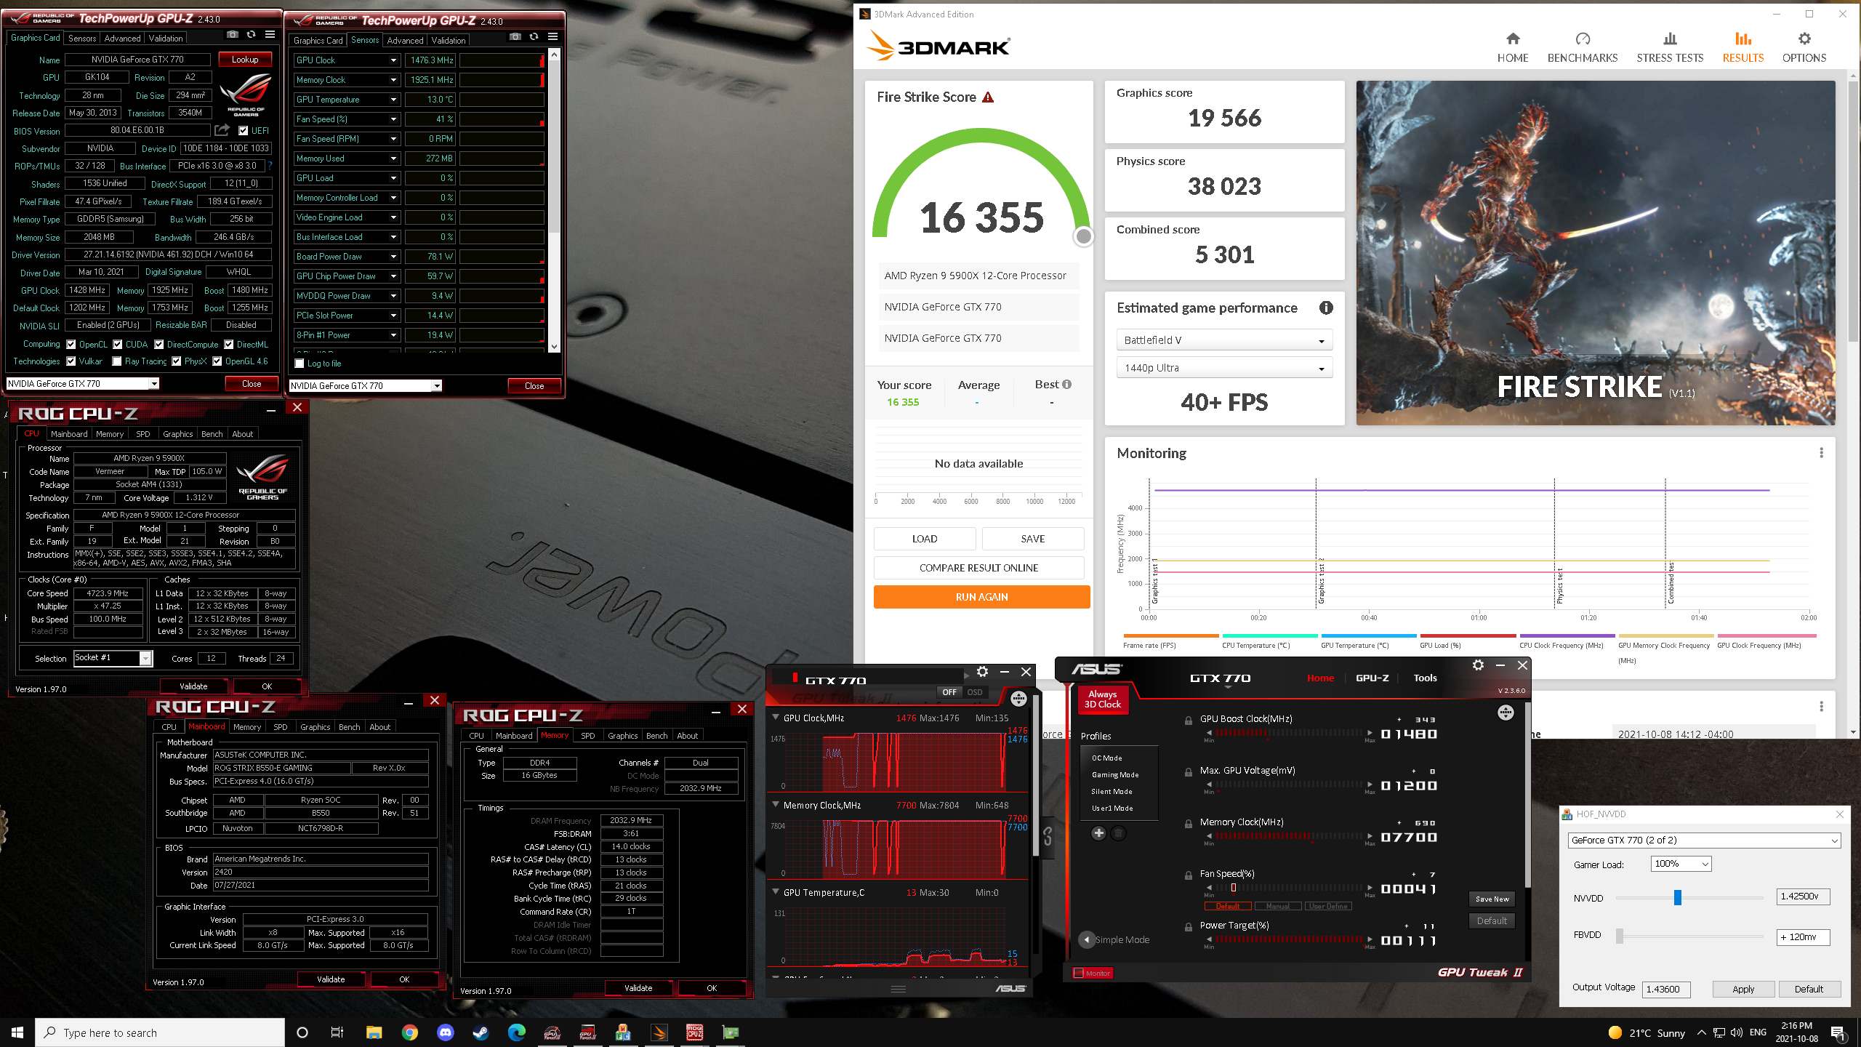The image size is (1861, 1047).
Task: Open settings gear in GPU Tweak II main window
Action: click(1478, 665)
